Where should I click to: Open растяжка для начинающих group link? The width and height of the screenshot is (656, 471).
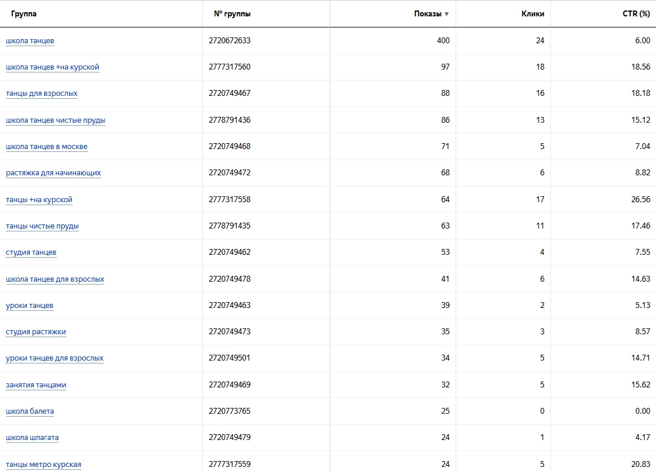point(53,173)
